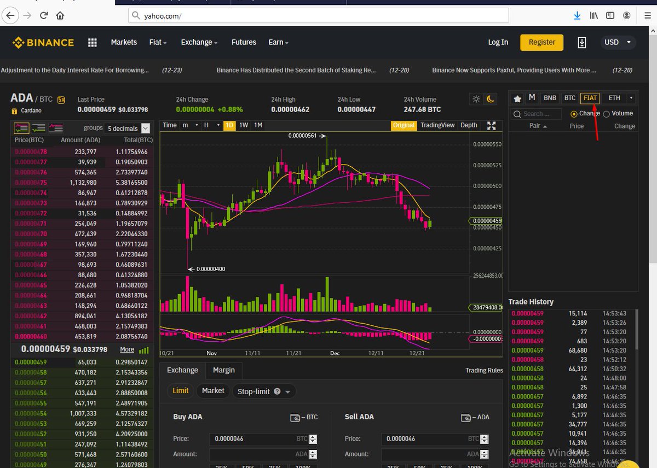Click the bar chart icon next to More

144,350
